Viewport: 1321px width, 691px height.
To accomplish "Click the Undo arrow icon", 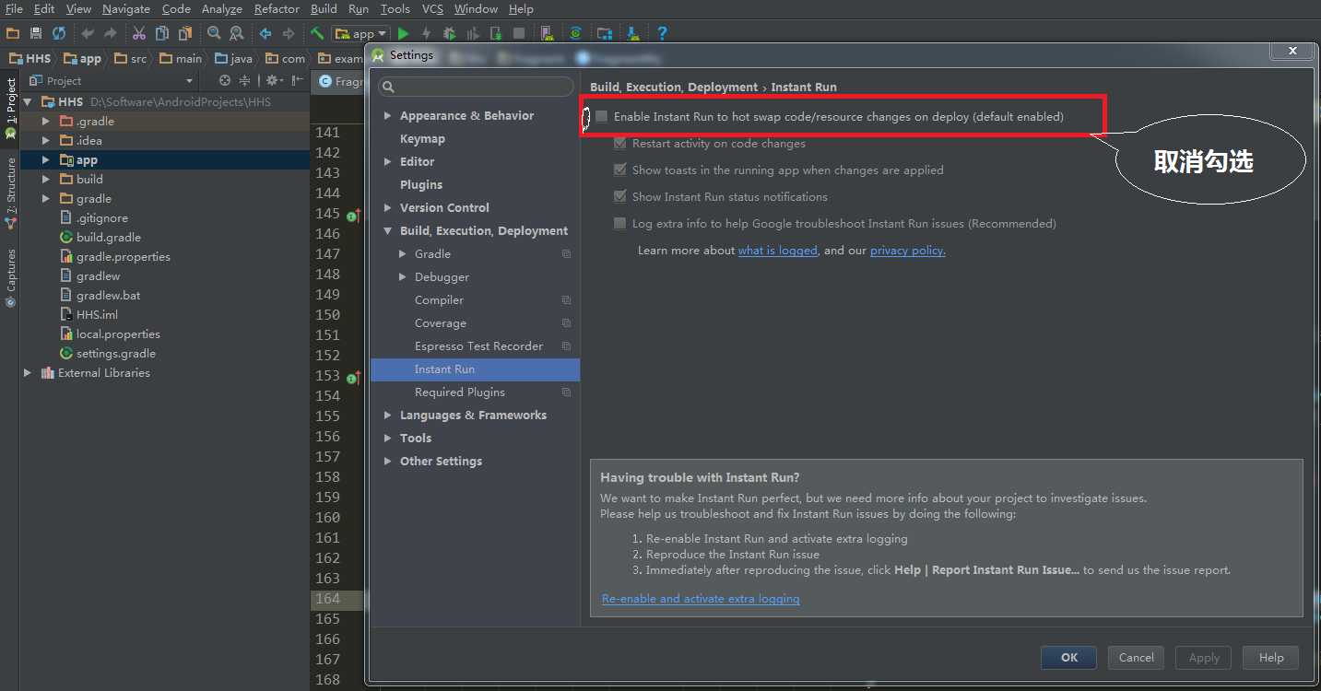I will [x=88, y=33].
